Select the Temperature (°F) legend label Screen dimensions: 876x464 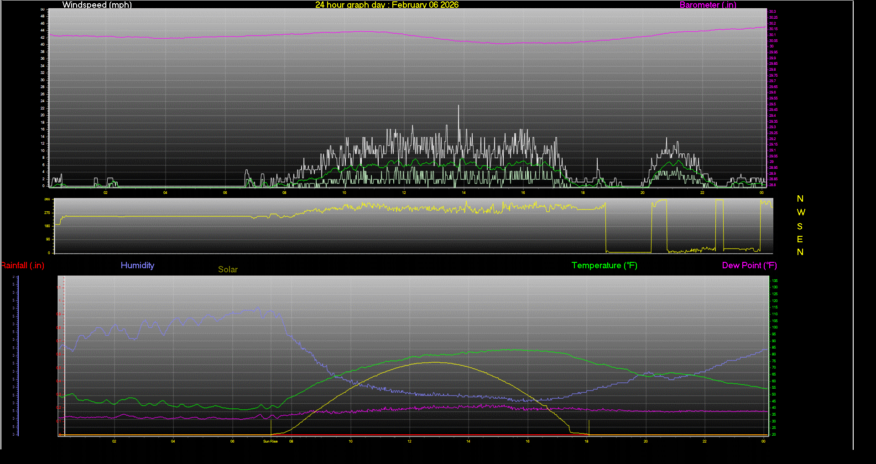604,265
